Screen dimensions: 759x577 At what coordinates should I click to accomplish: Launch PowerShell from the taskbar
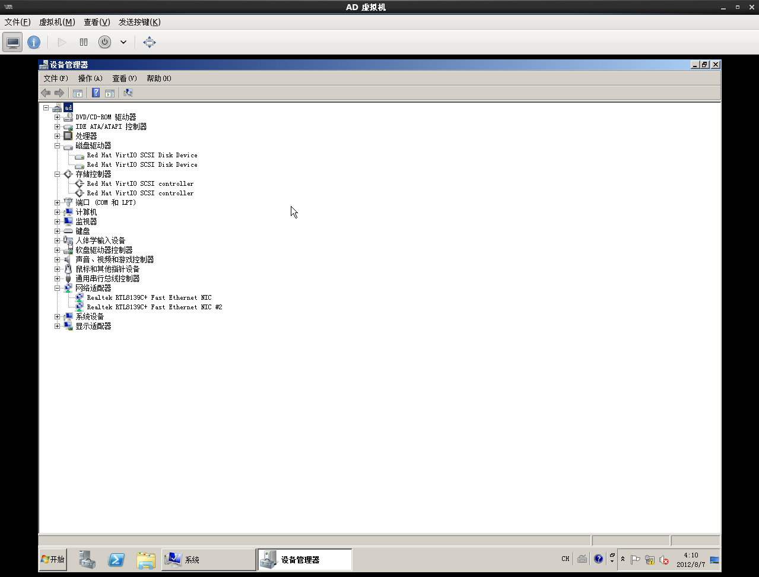click(116, 559)
